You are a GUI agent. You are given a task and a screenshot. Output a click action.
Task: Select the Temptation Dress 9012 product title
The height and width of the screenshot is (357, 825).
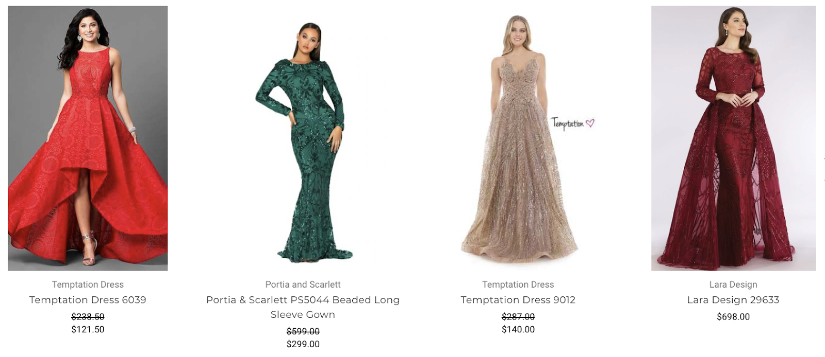[x=518, y=300]
